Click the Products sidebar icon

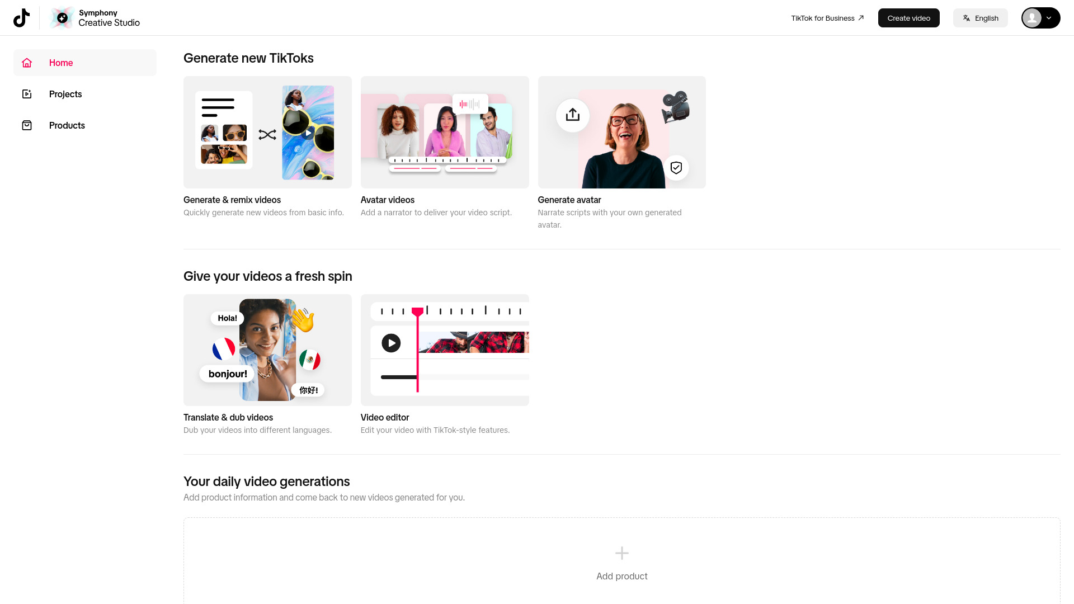coord(26,125)
